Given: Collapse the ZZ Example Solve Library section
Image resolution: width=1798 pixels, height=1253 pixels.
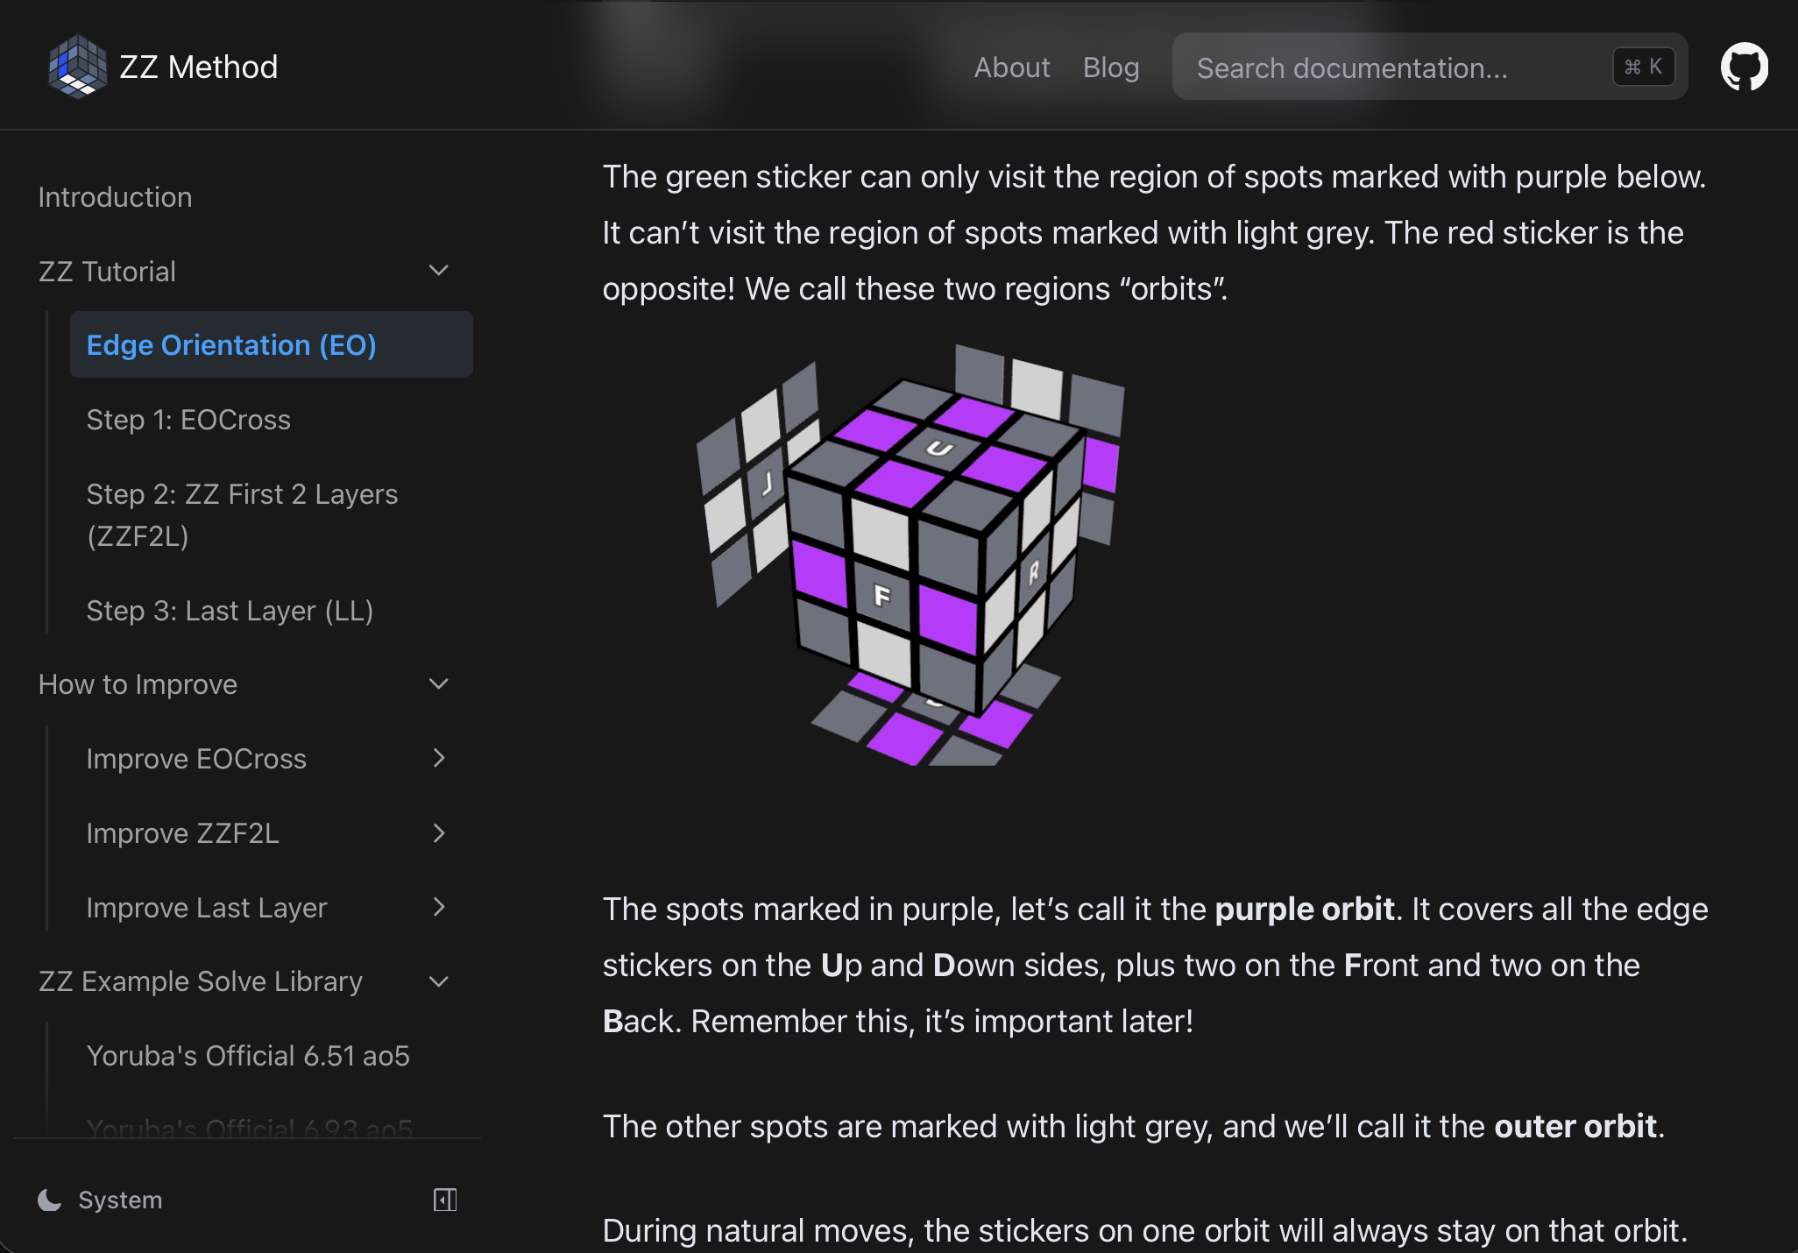Looking at the screenshot, I should [x=439, y=980].
